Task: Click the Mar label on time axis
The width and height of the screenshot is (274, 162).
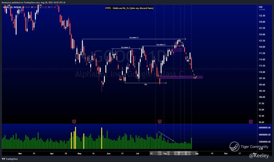Action: pyautogui.click(x=20, y=153)
